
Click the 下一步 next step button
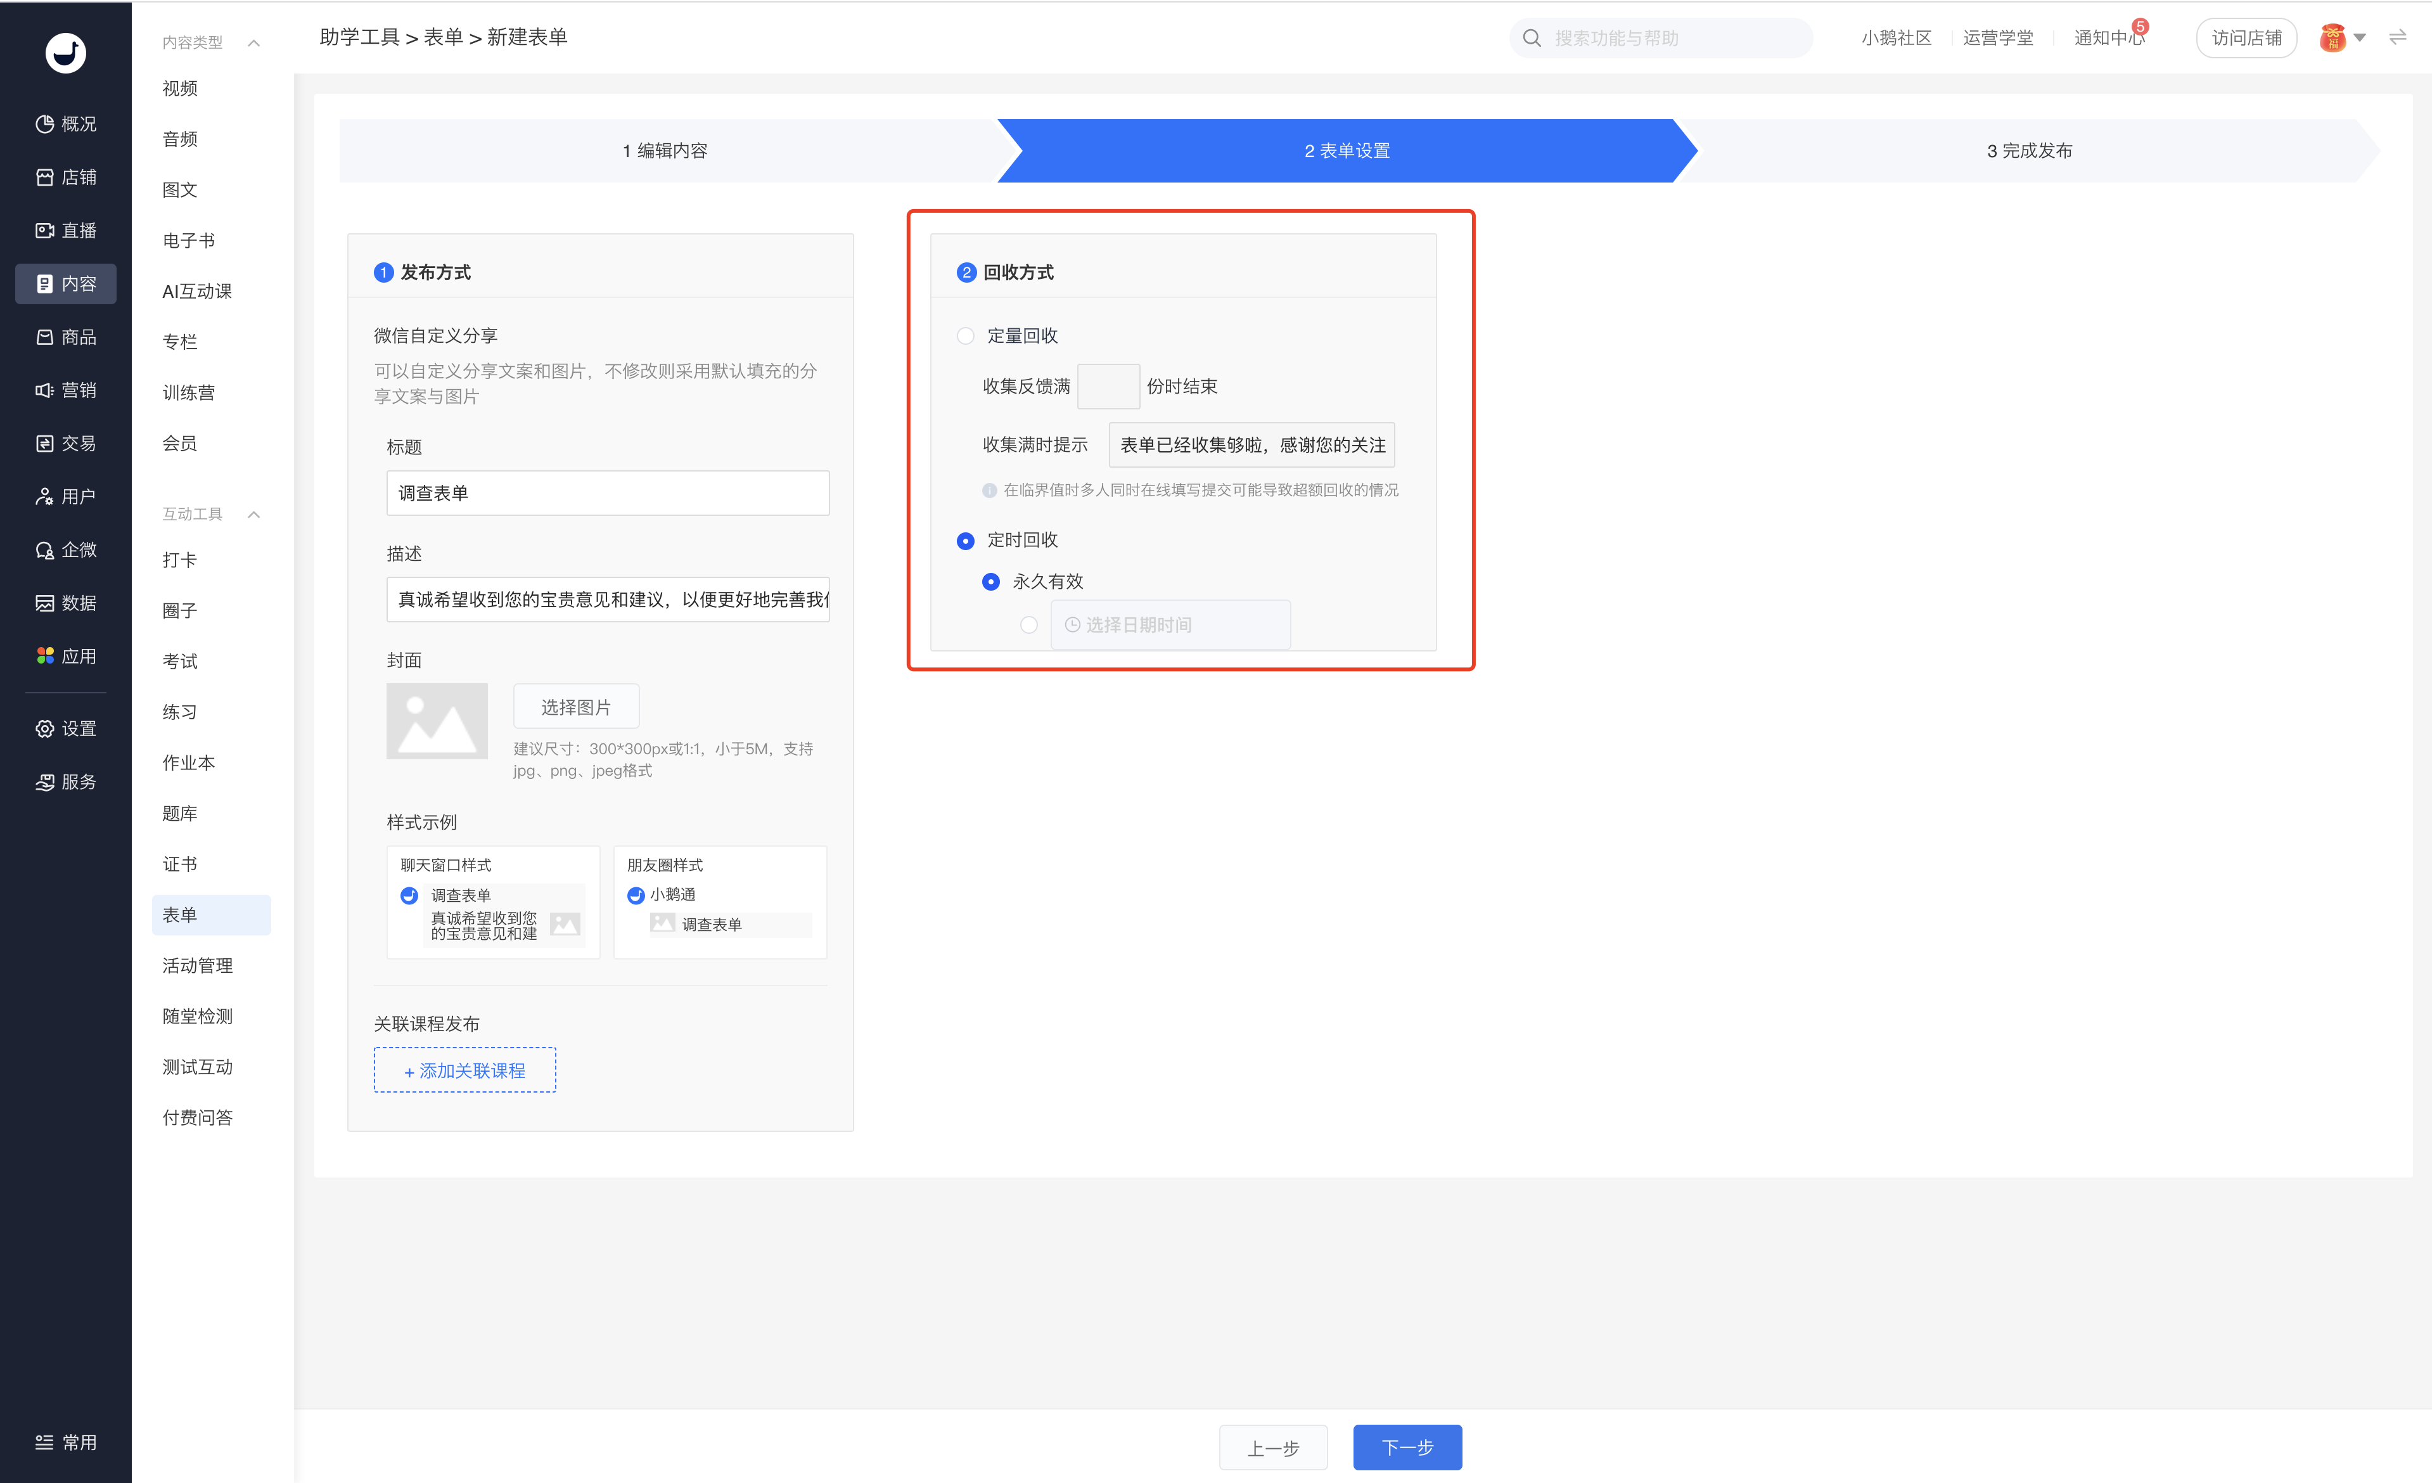click(1407, 1448)
